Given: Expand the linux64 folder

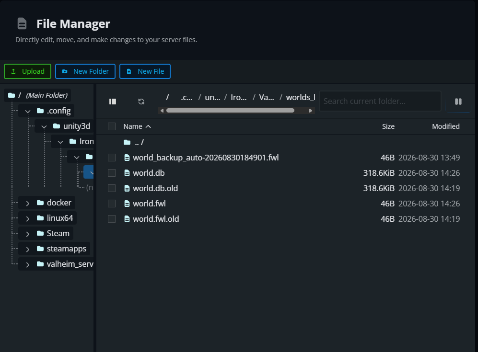Looking at the screenshot, I should [28, 218].
